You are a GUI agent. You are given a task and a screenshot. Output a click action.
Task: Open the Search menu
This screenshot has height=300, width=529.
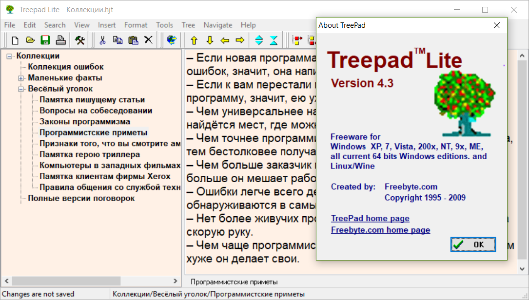[x=55, y=25]
